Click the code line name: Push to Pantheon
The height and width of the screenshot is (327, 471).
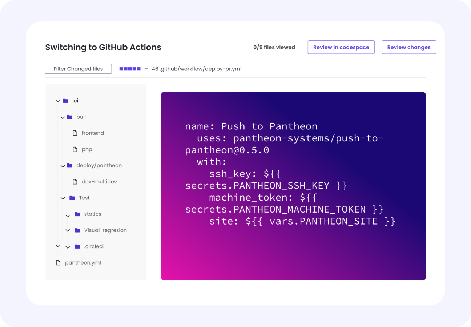pos(251,126)
